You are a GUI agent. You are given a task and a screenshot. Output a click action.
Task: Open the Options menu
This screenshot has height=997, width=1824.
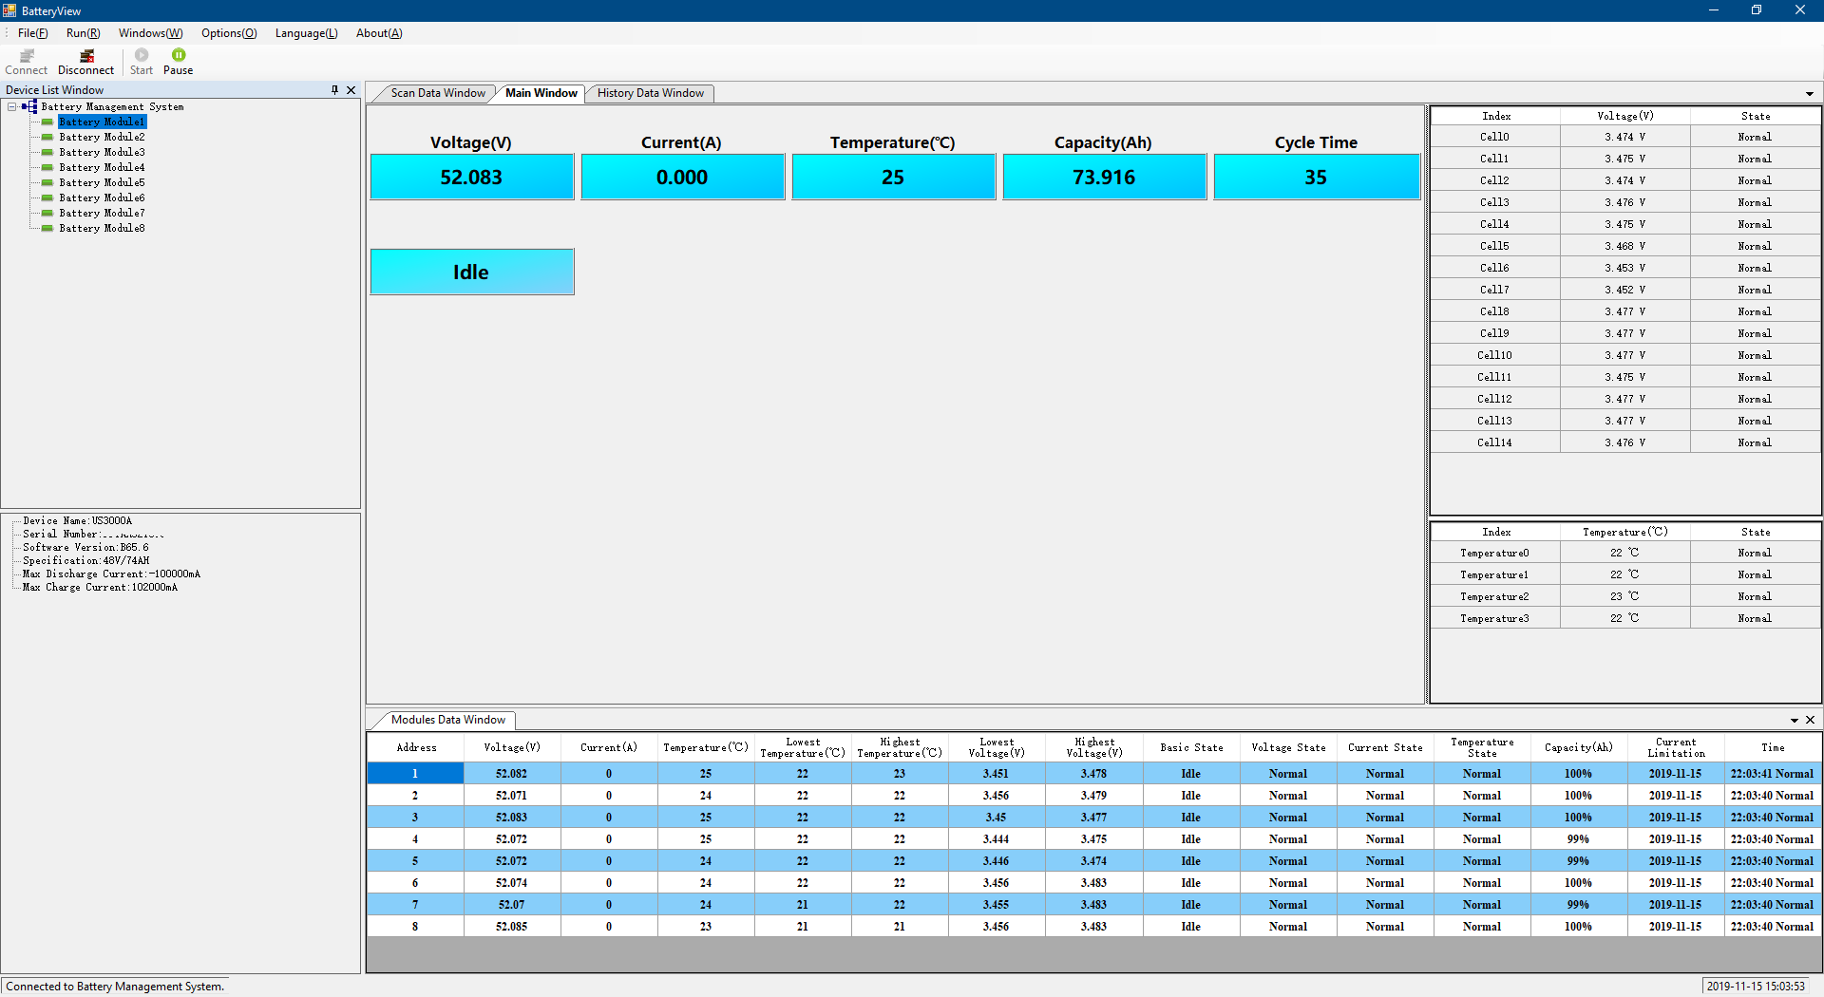pos(228,33)
